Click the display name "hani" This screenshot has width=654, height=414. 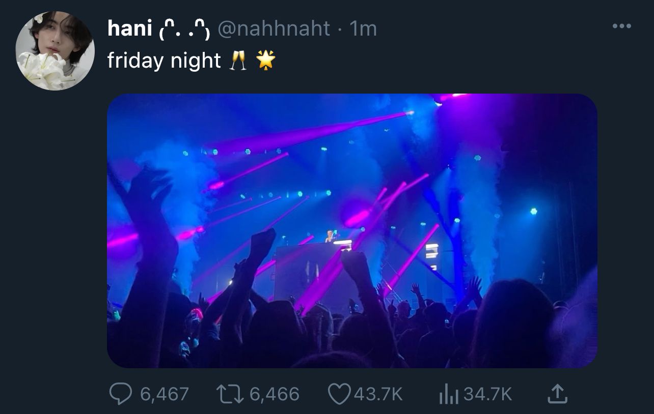pos(129,28)
